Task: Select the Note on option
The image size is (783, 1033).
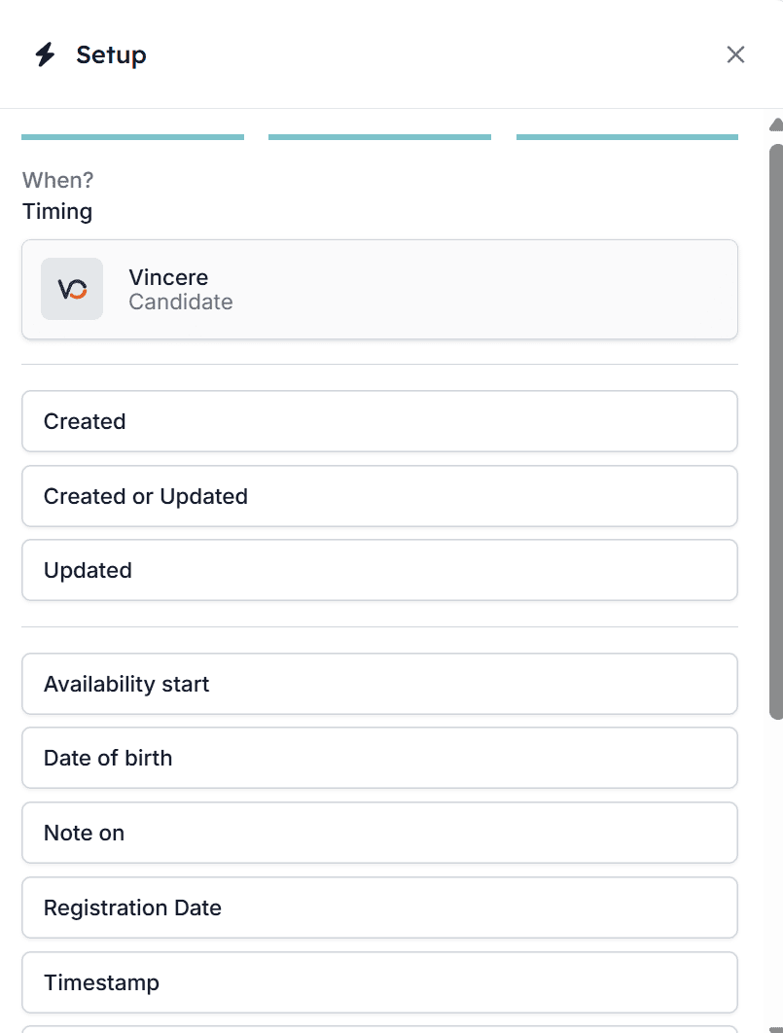Action: click(379, 833)
